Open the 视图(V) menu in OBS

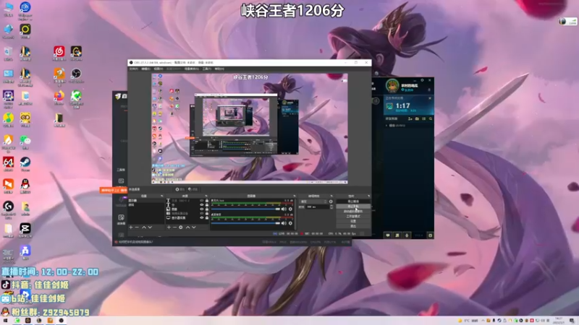click(x=159, y=69)
